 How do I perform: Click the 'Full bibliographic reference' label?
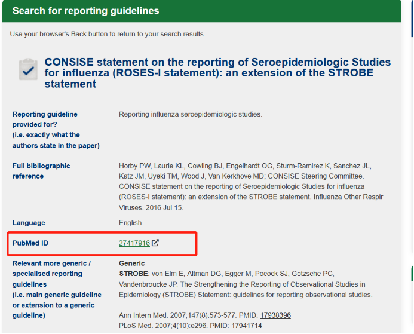click(41, 171)
